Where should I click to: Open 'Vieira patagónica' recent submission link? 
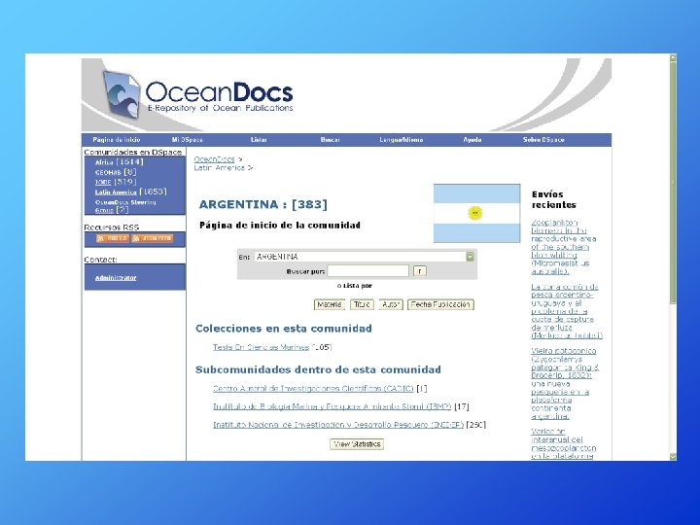click(565, 383)
